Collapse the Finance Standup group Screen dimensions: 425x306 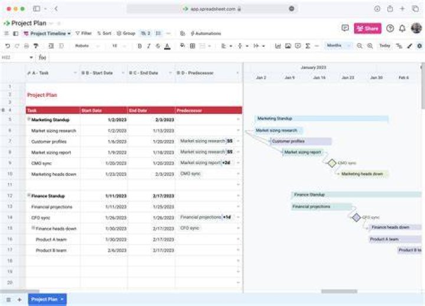pos(29,196)
